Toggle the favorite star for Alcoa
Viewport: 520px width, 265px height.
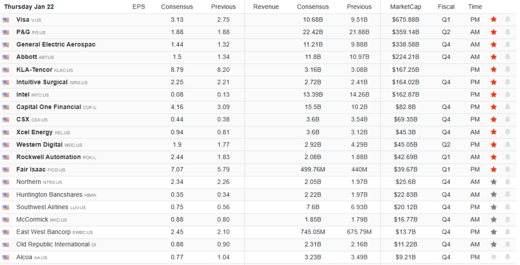click(x=493, y=257)
